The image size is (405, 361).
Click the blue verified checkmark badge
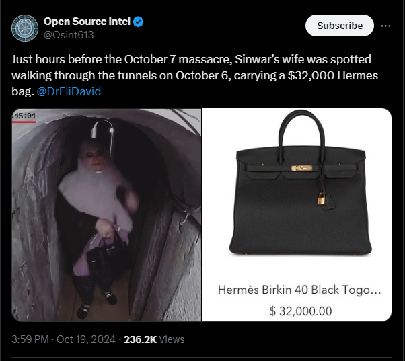pyautogui.click(x=138, y=22)
